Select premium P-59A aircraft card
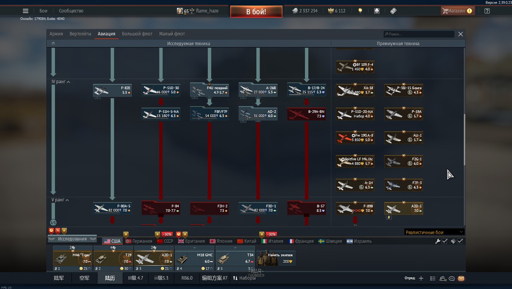512x289 pixels. (404, 114)
